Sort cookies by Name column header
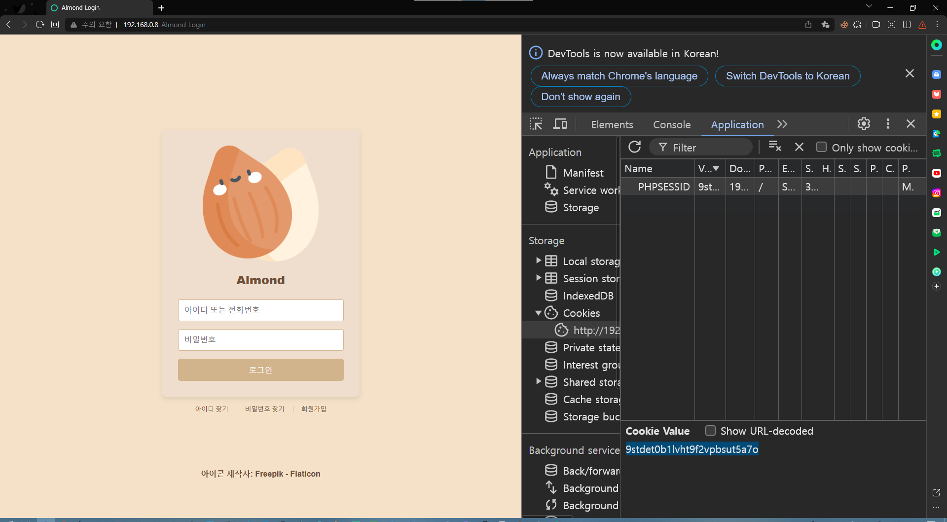The height and width of the screenshot is (522, 947). tap(657, 169)
